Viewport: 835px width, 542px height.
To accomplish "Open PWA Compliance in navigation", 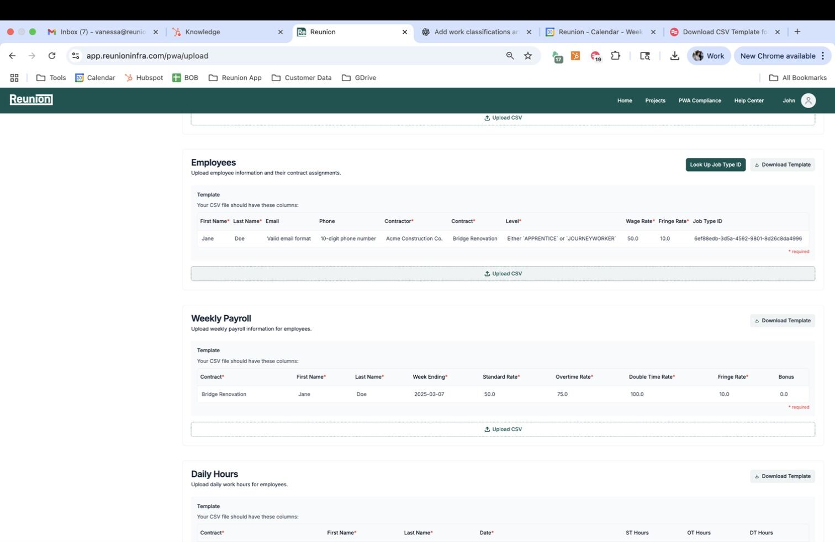I will (x=699, y=100).
